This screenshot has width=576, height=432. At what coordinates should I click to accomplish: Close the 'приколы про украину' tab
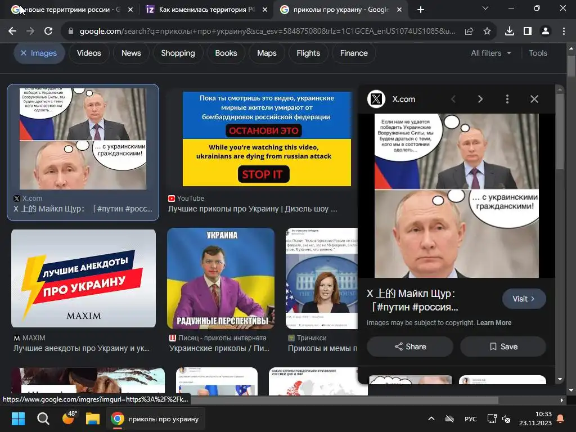tap(399, 10)
